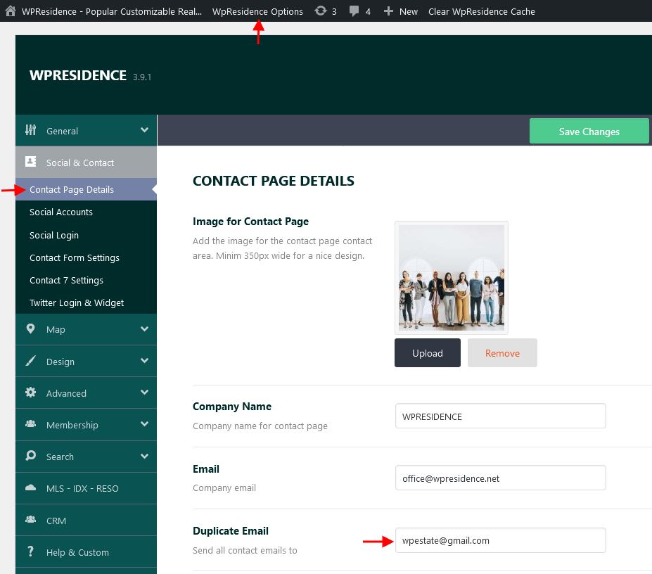Click the contact page image thumbnail
The image size is (652, 574).
click(x=451, y=278)
